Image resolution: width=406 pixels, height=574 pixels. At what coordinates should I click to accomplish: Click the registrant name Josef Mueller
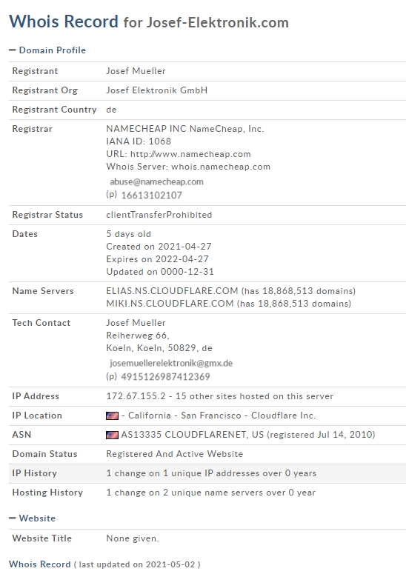[x=136, y=71]
